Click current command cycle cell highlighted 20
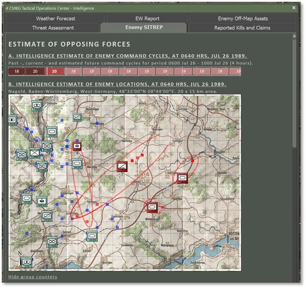The width and height of the screenshot is (306, 288). click(54, 71)
